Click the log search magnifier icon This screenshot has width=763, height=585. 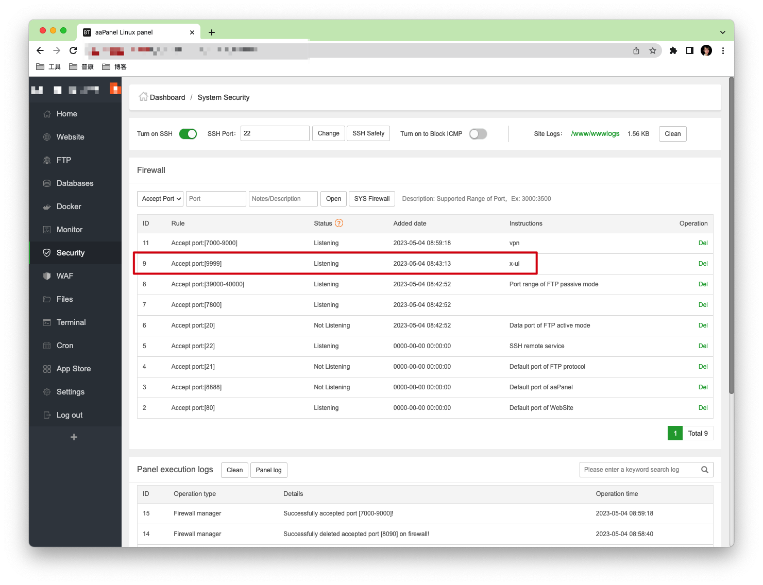[x=705, y=470]
